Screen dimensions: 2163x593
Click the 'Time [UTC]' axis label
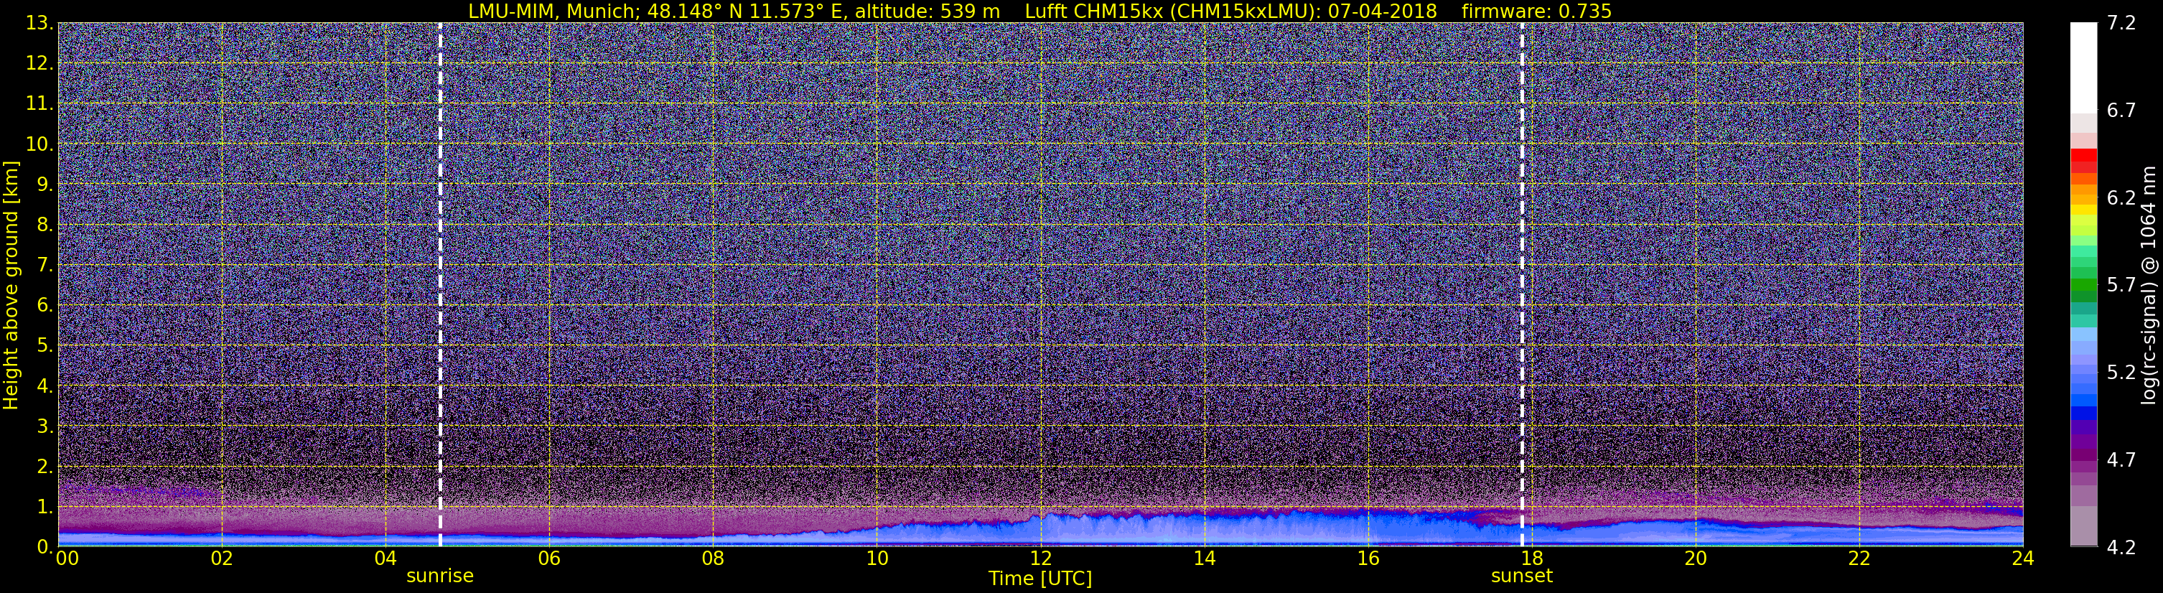click(1040, 579)
